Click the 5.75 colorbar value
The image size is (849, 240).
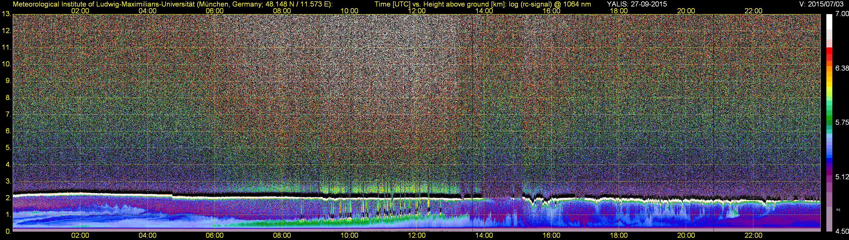[x=842, y=122]
